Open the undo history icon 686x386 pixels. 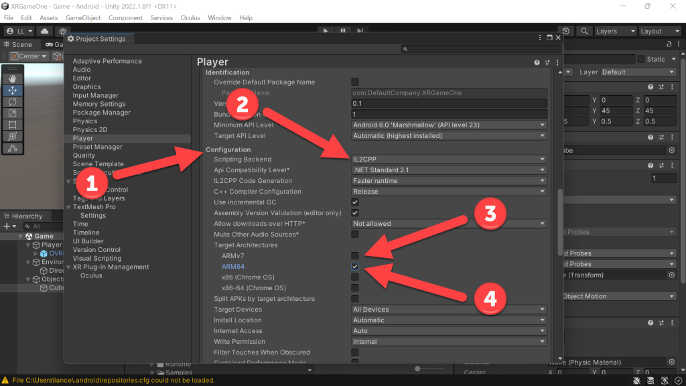566,31
